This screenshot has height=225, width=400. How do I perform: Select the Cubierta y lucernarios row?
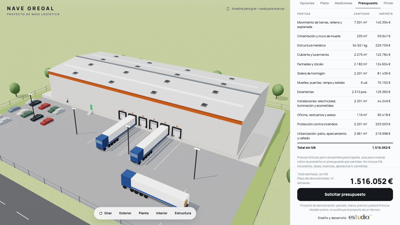pyautogui.click(x=345, y=55)
